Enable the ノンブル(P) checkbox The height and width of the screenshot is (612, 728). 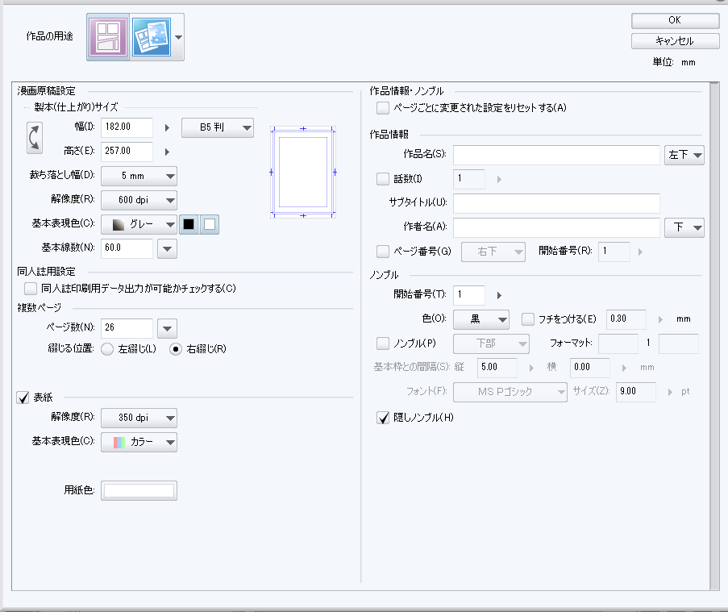click(x=383, y=343)
